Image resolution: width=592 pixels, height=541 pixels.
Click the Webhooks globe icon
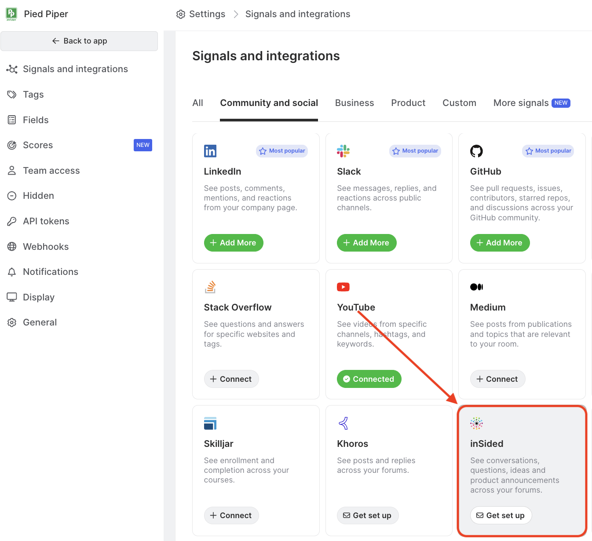tap(12, 246)
